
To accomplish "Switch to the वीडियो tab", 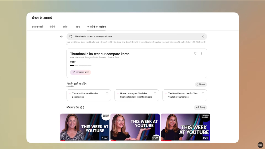I will (52, 27).
